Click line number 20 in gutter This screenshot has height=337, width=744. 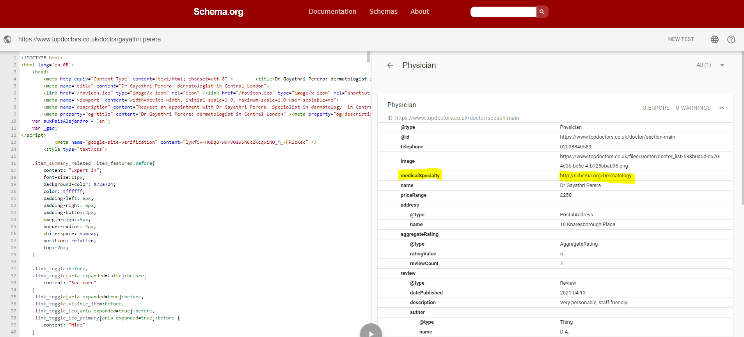click(x=14, y=191)
